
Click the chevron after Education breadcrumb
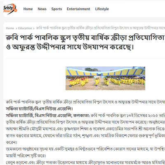pos(34,28)
